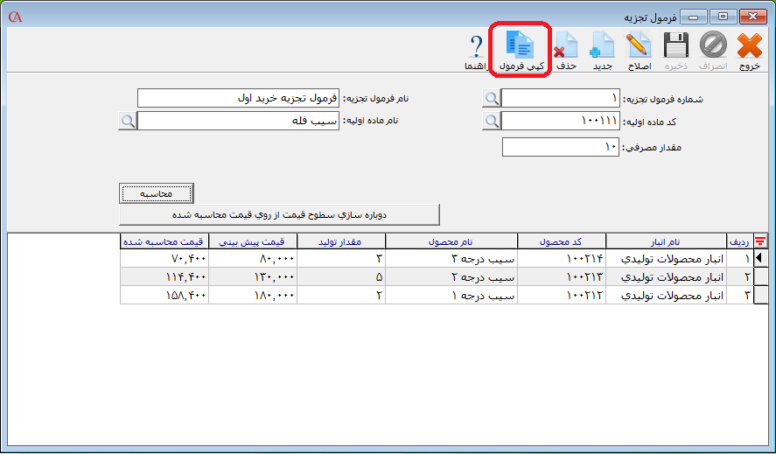Click the formula name (نام فرمول تجزیه) field

click(238, 98)
